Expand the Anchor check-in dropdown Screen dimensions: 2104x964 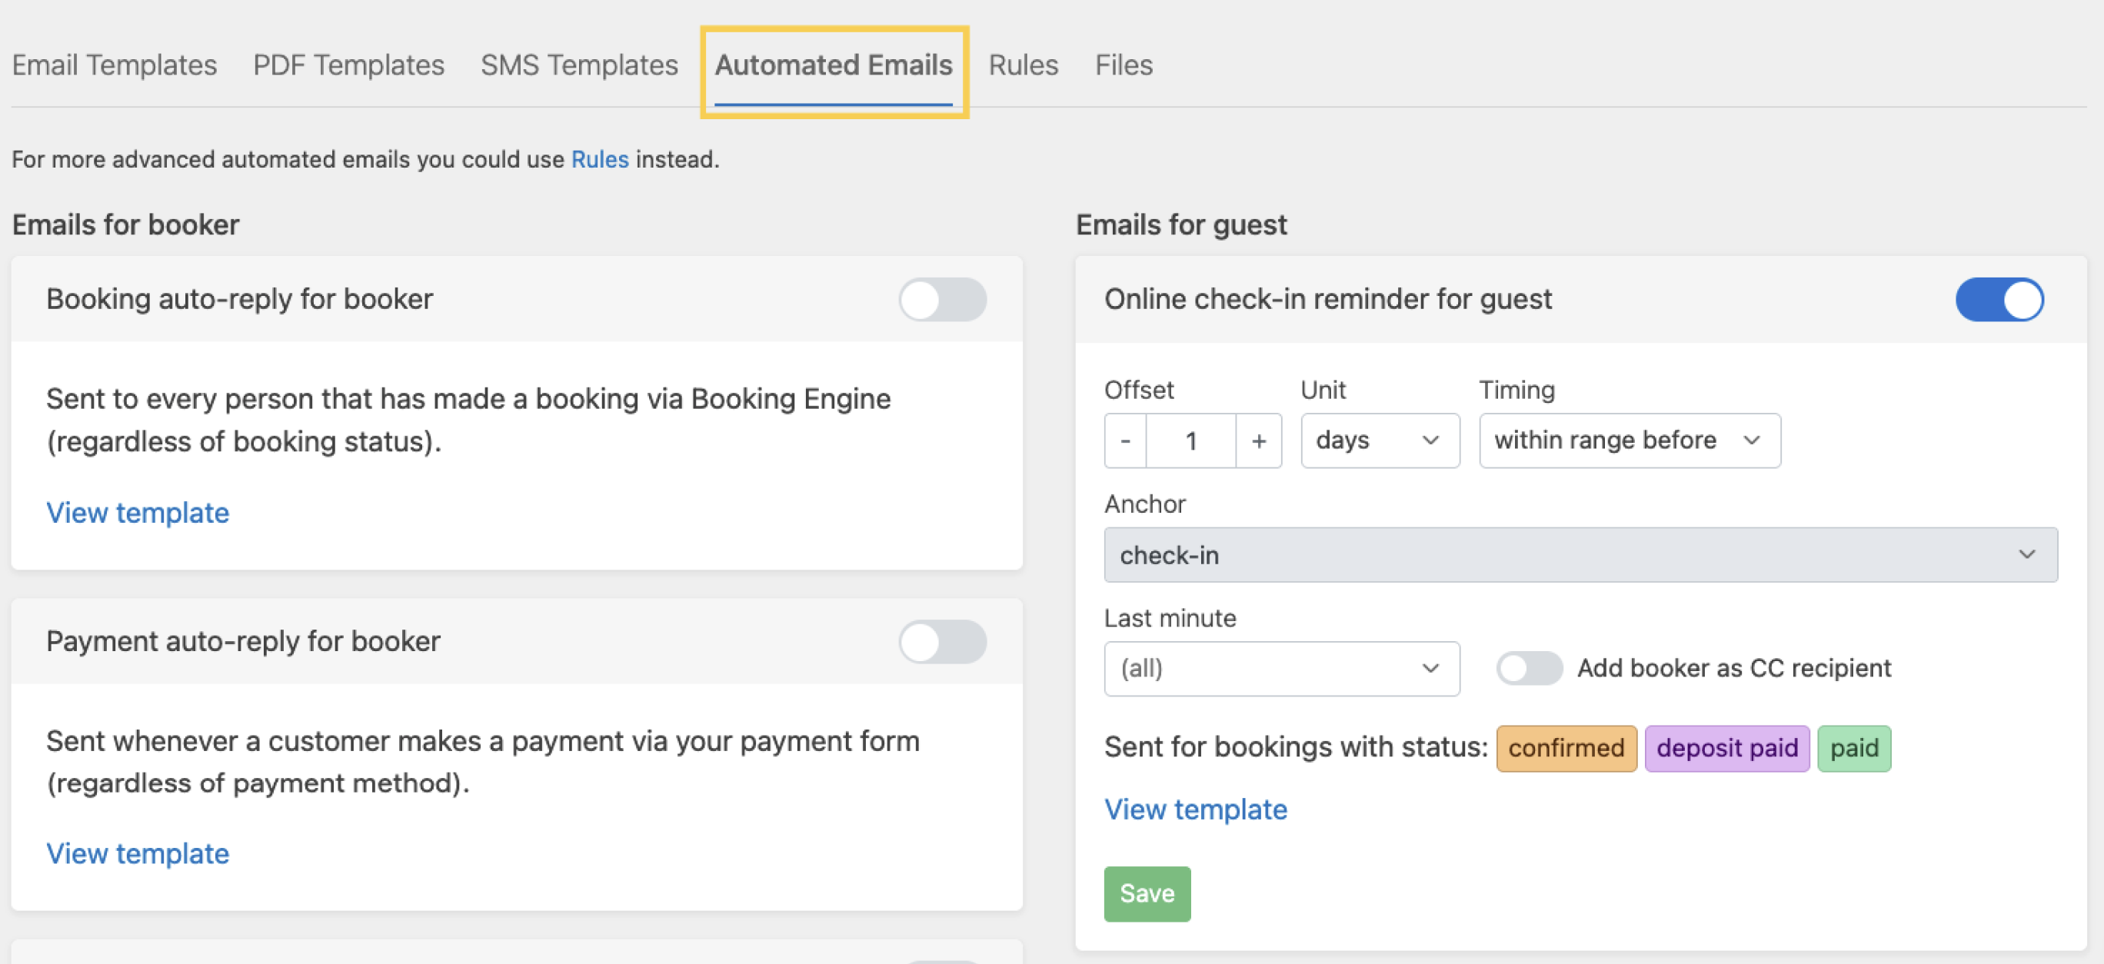(x=1580, y=555)
